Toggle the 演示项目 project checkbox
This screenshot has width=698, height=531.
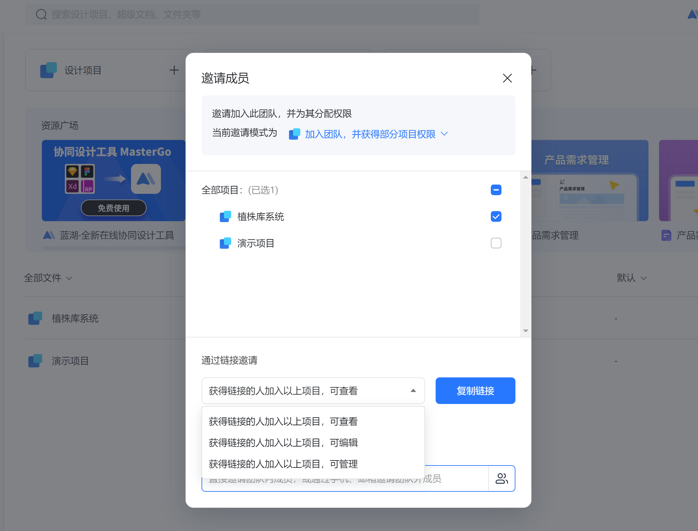495,242
